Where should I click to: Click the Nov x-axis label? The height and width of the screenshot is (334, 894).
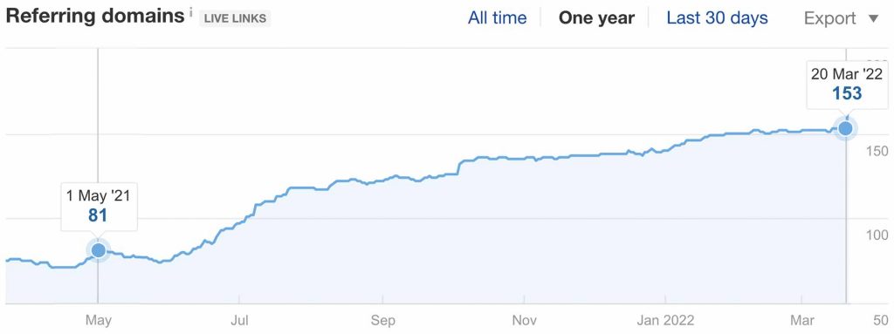524,320
